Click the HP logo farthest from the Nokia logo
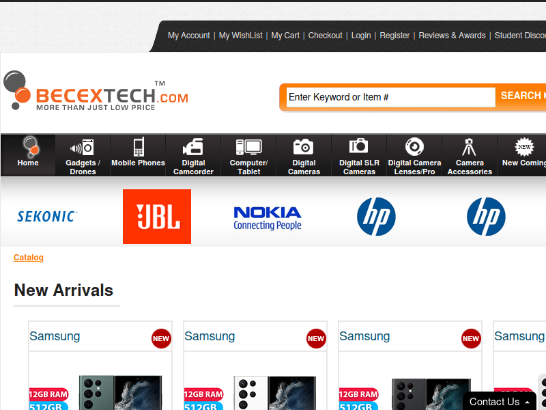The width and height of the screenshot is (546, 410). tap(486, 217)
